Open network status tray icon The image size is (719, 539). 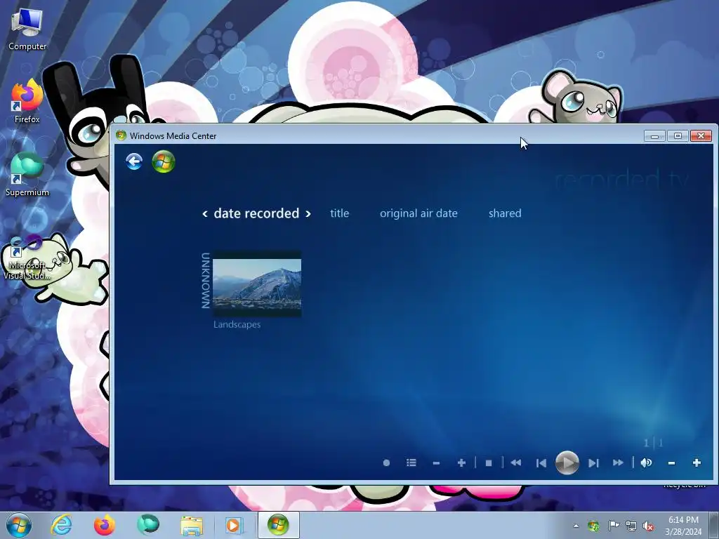[631, 526]
